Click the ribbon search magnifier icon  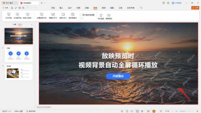coord(142,8)
